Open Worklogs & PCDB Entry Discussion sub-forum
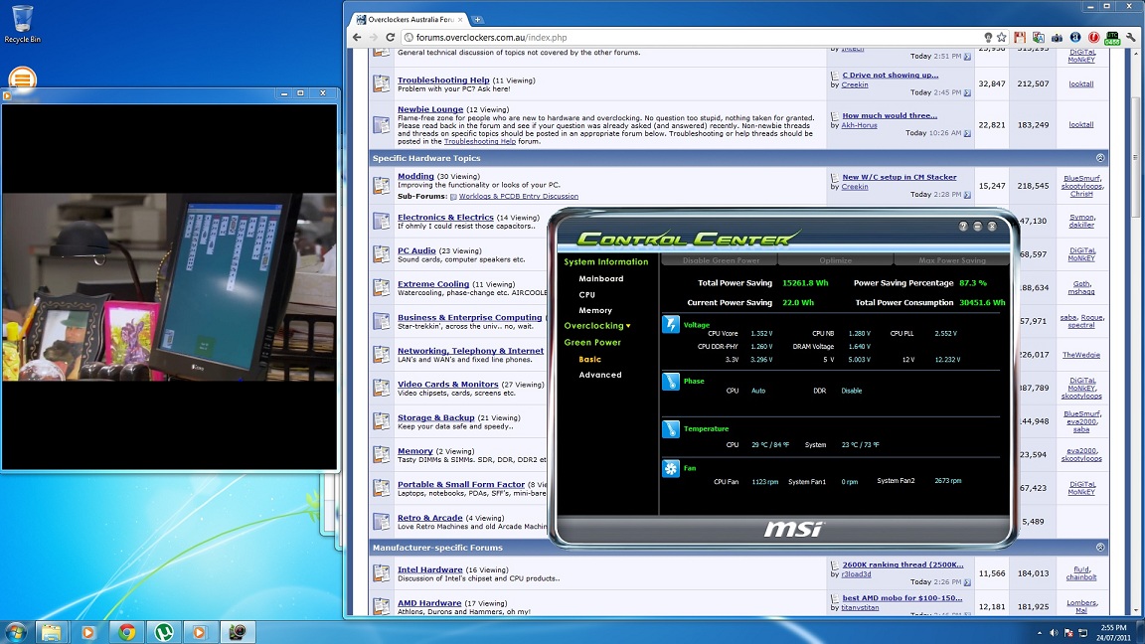This screenshot has width=1145, height=644. point(519,197)
